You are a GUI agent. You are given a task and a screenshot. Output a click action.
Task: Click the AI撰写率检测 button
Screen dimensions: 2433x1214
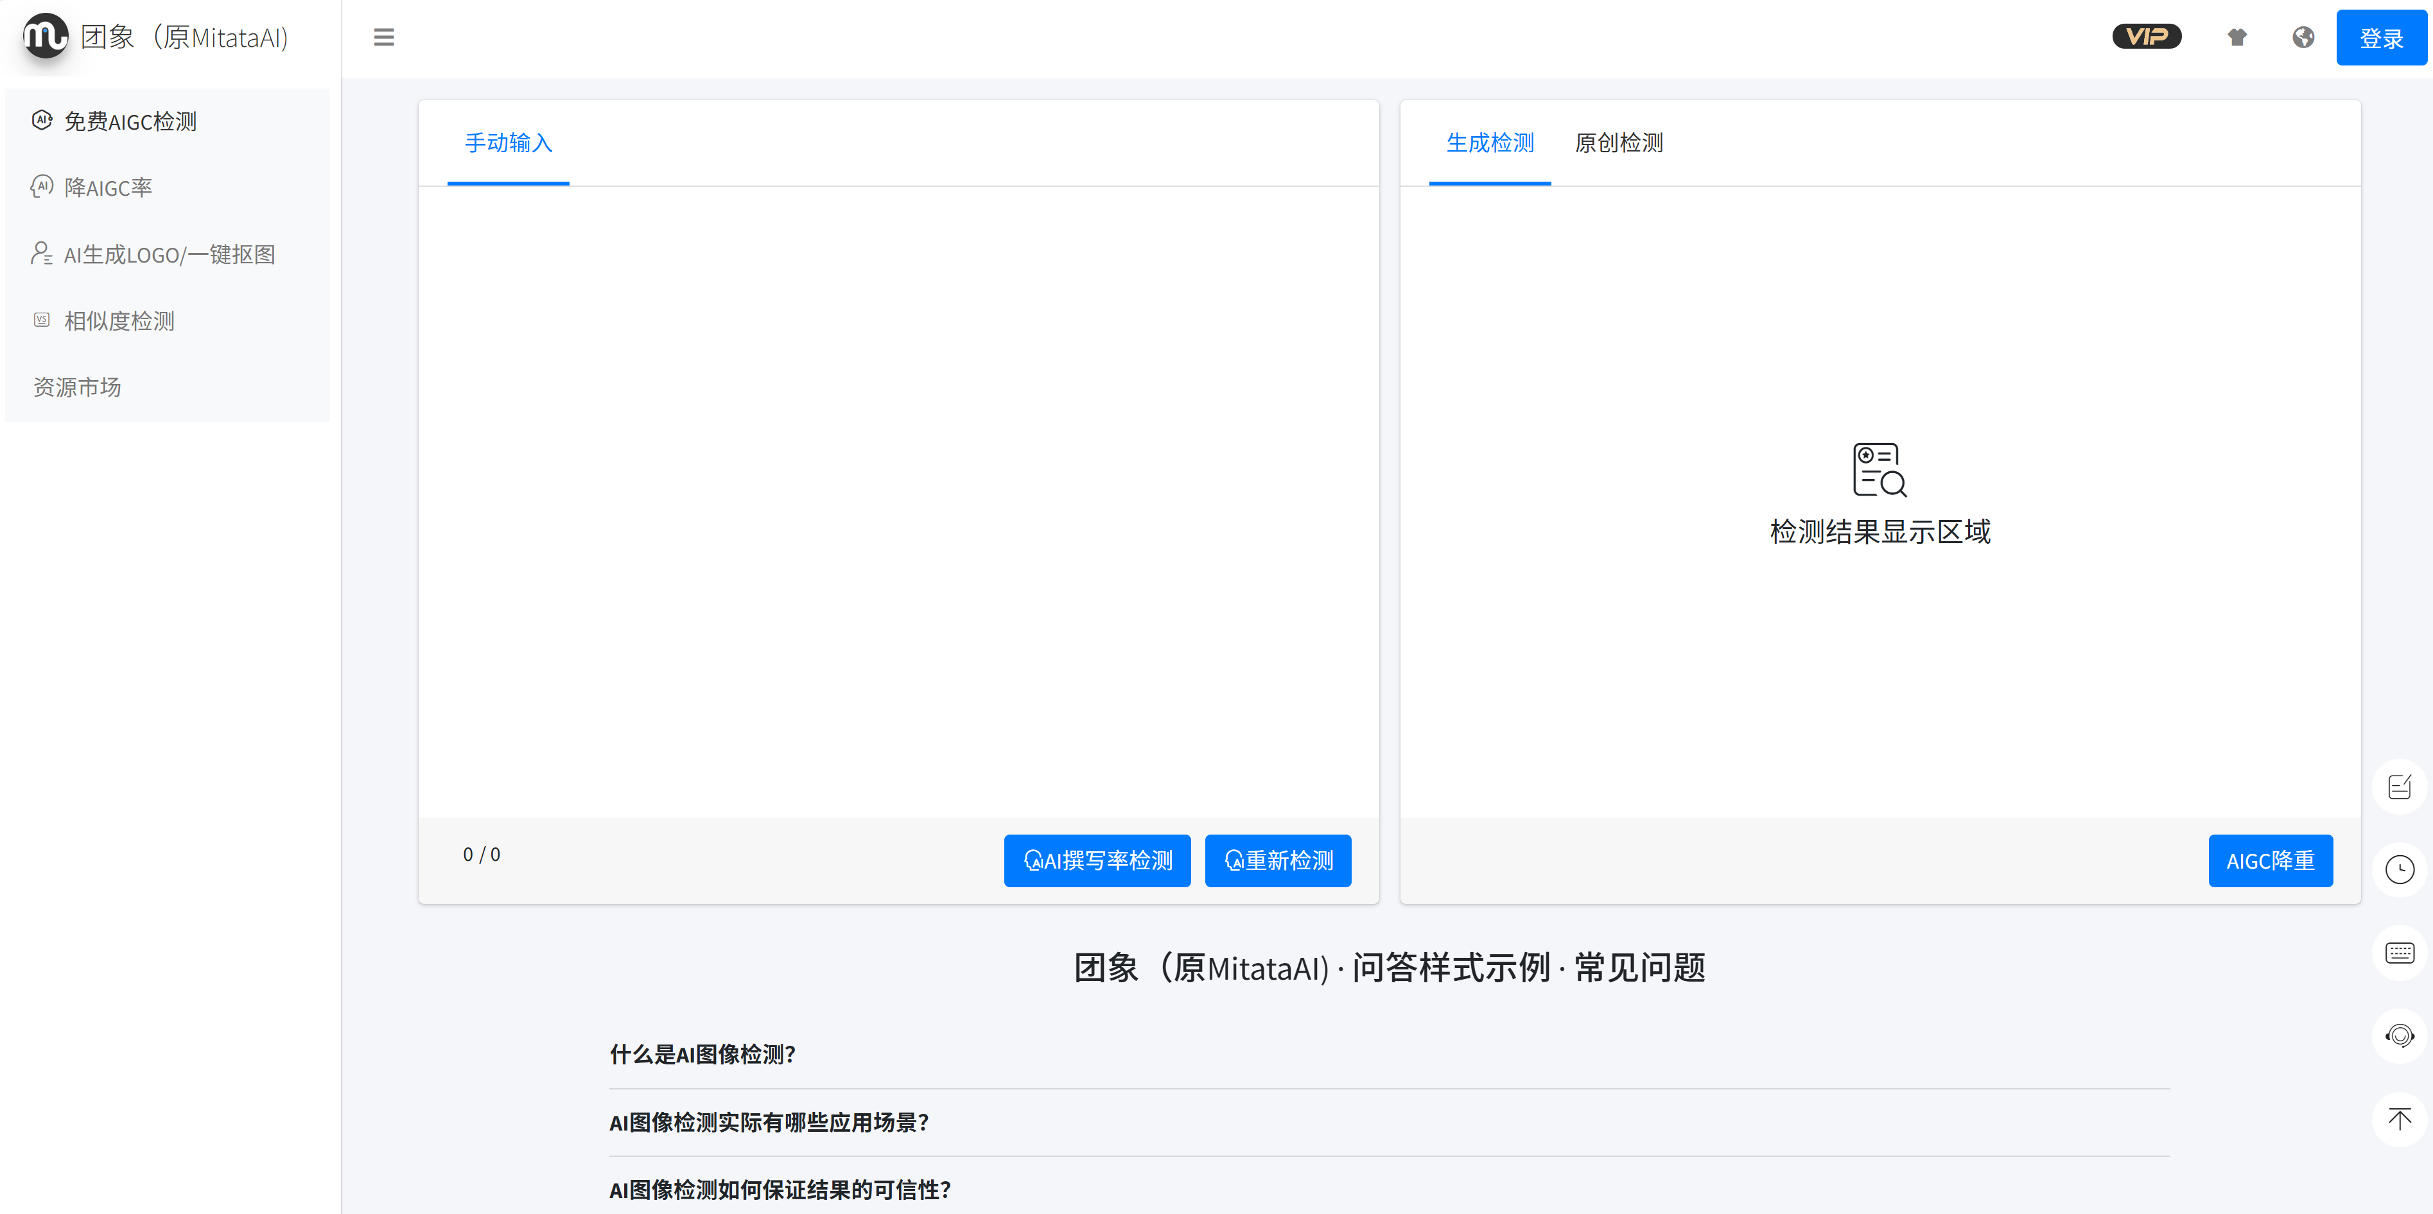(x=1097, y=861)
